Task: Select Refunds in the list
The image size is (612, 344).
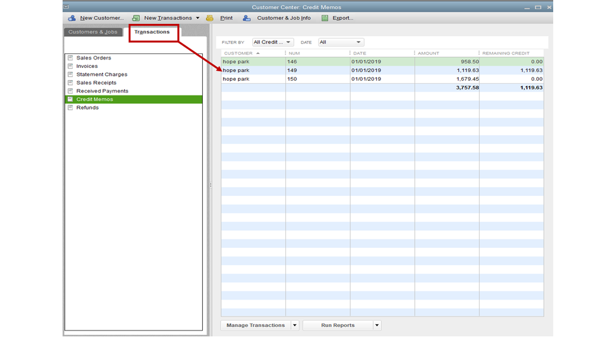Action: pos(134,107)
